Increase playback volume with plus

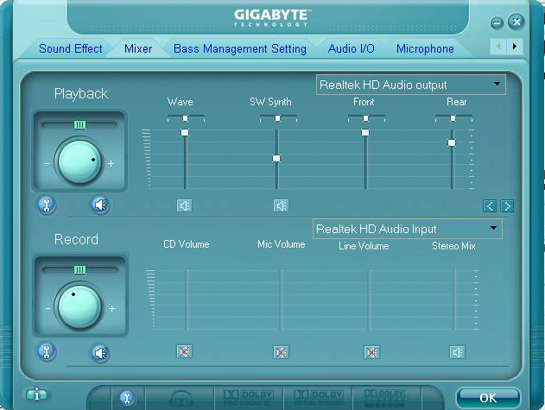pyautogui.click(x=111, y=163)
